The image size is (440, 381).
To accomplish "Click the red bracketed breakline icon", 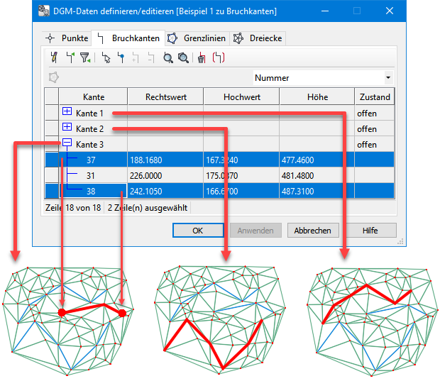I will tap(219, 58).
